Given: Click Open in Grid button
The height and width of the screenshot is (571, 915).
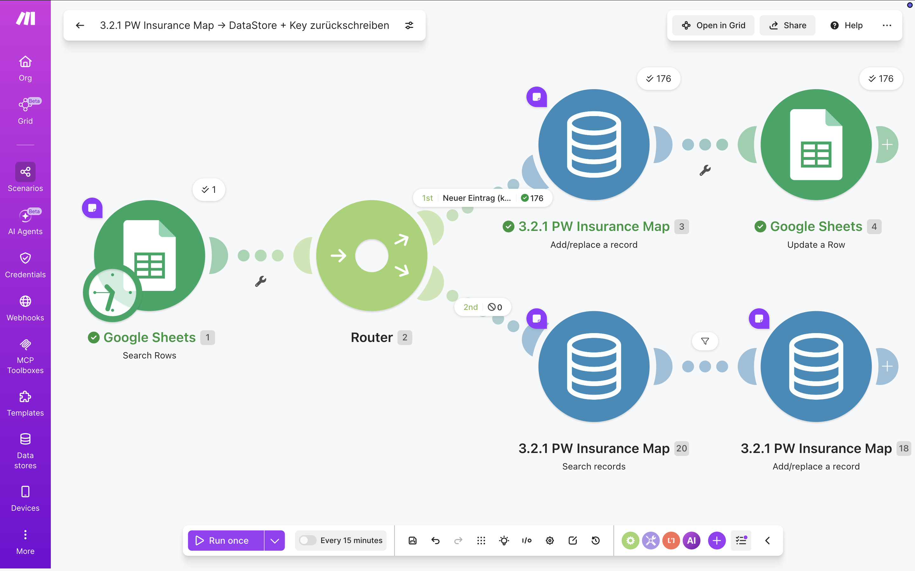Looking at the screenshot, I should pyautogui.click(x=713, y=25).
